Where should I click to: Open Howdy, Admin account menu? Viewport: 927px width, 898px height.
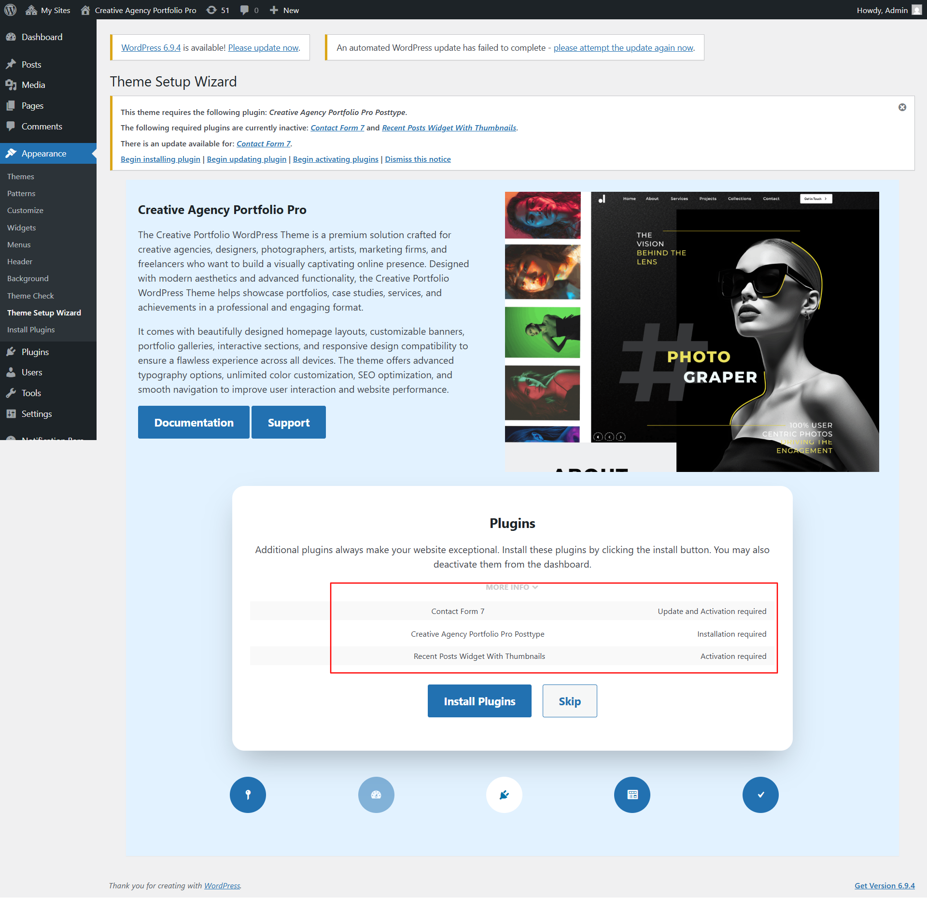(x=889, y=10)
